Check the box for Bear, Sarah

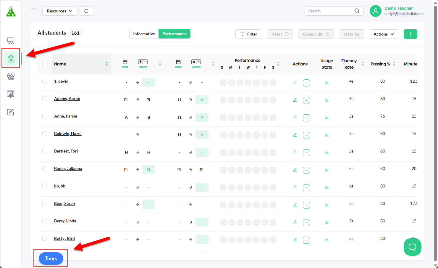[x=45, y=203]
